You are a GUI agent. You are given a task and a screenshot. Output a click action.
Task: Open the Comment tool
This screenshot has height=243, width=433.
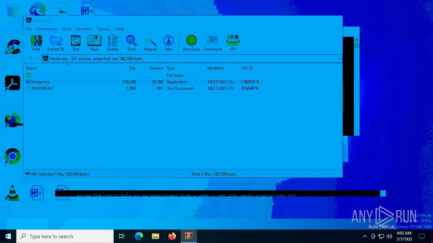[213, 43]
